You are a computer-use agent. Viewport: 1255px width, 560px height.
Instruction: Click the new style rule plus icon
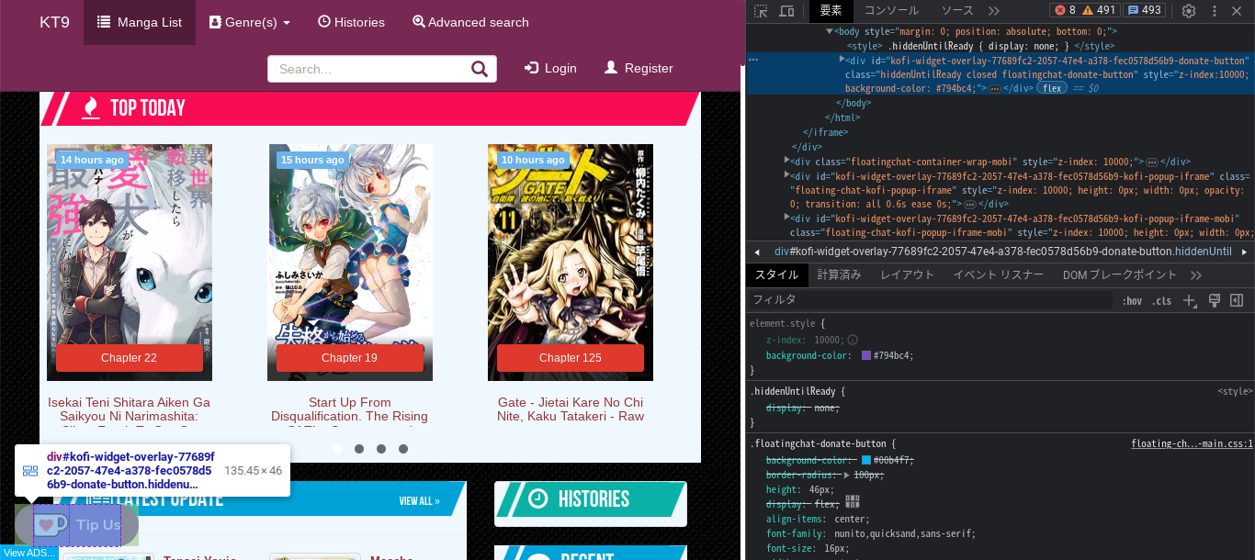click(x=1187, y=300)
